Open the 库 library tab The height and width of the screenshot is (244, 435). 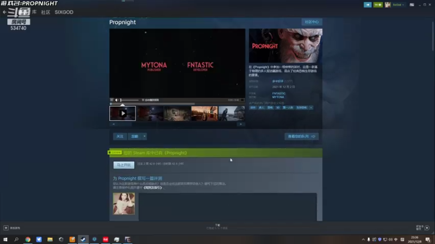pyautogui.click(x=34, y=12)
